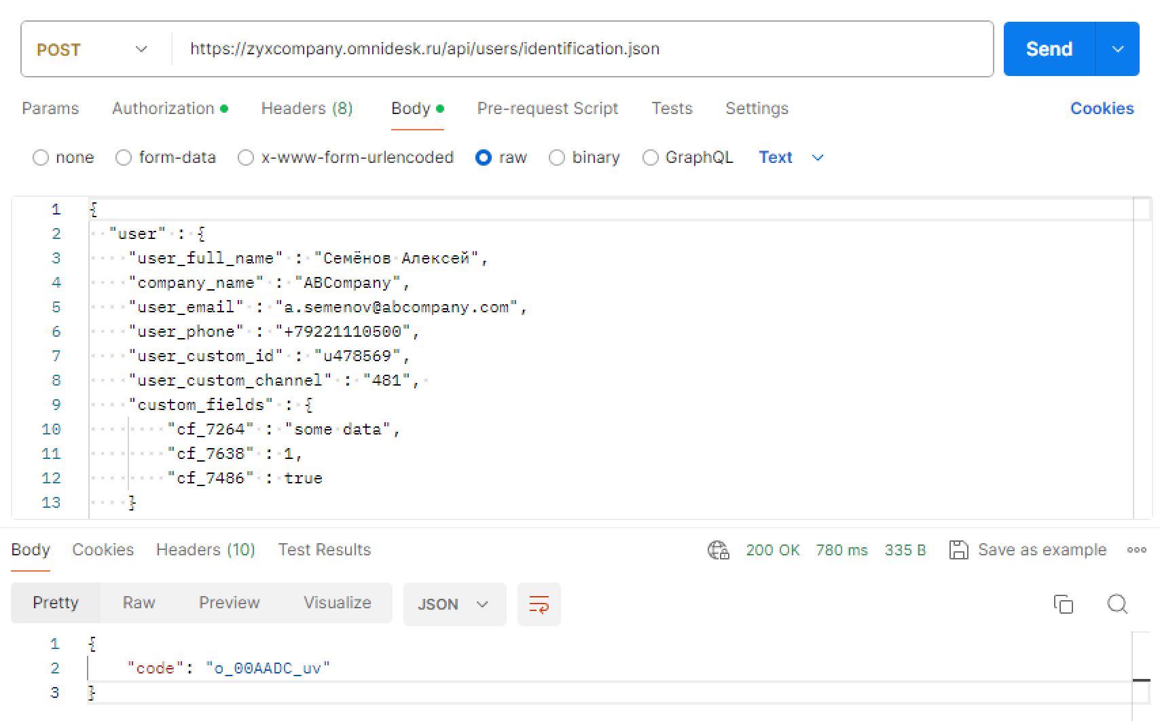The height and width of the screenshot is (721, 1160).
Task: Switch to the Params tab
Action: (50, 109)
